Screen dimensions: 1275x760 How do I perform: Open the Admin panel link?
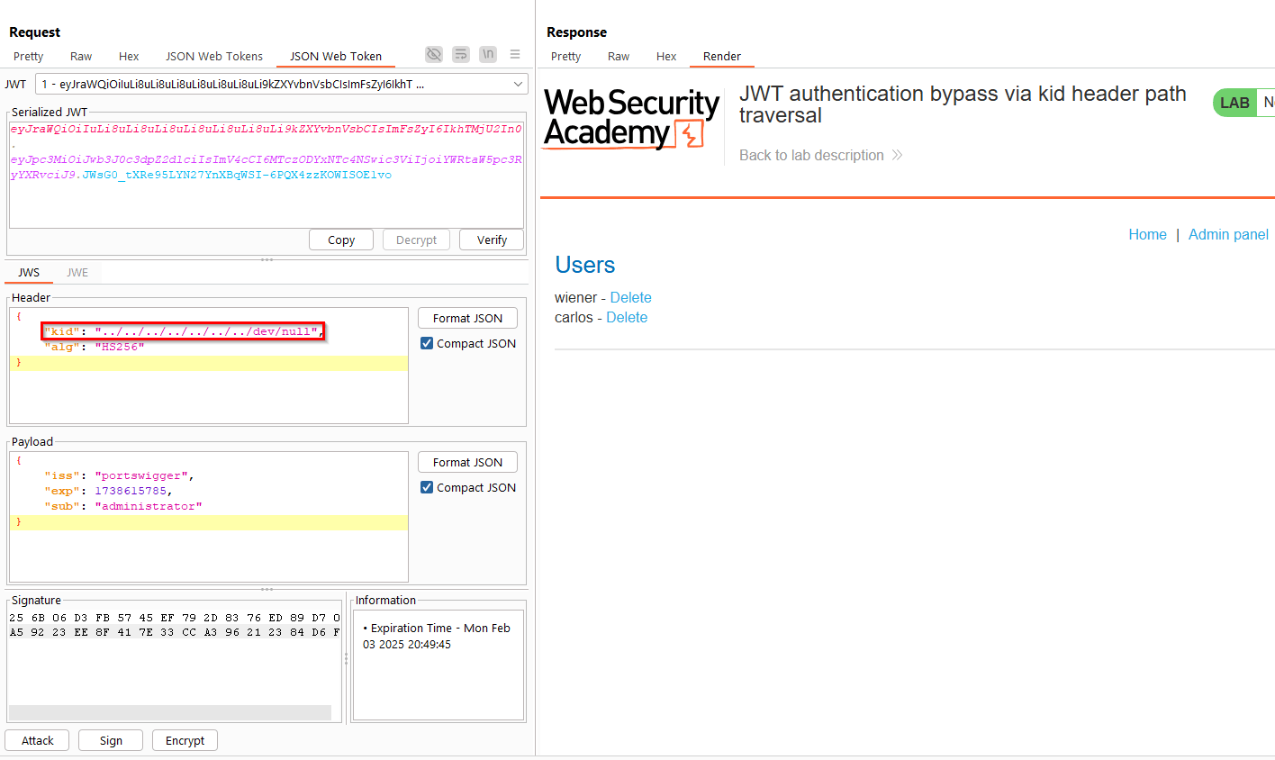click(1228, 234)
